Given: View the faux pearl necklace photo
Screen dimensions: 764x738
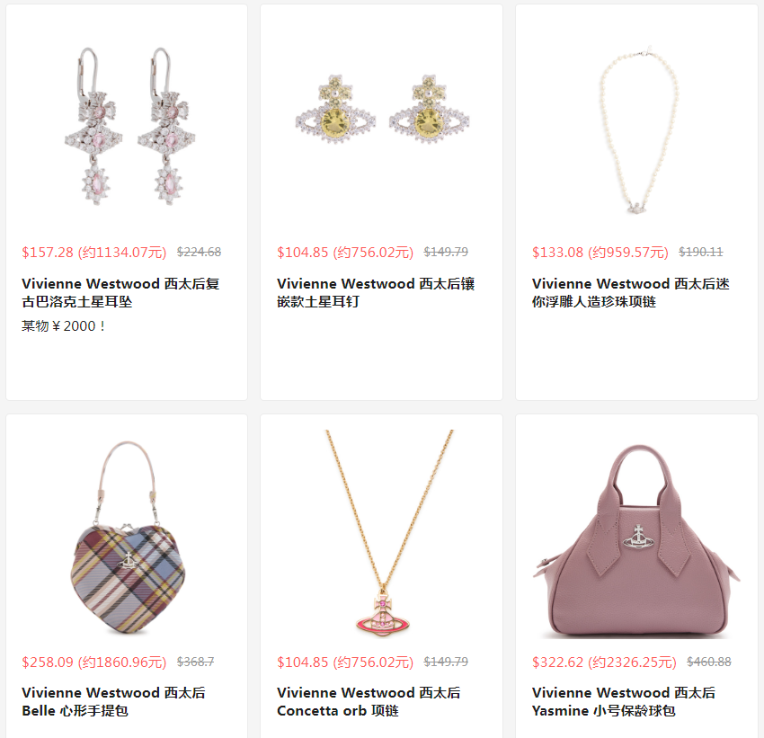Looking at the screenshot, I should (638, 130).
